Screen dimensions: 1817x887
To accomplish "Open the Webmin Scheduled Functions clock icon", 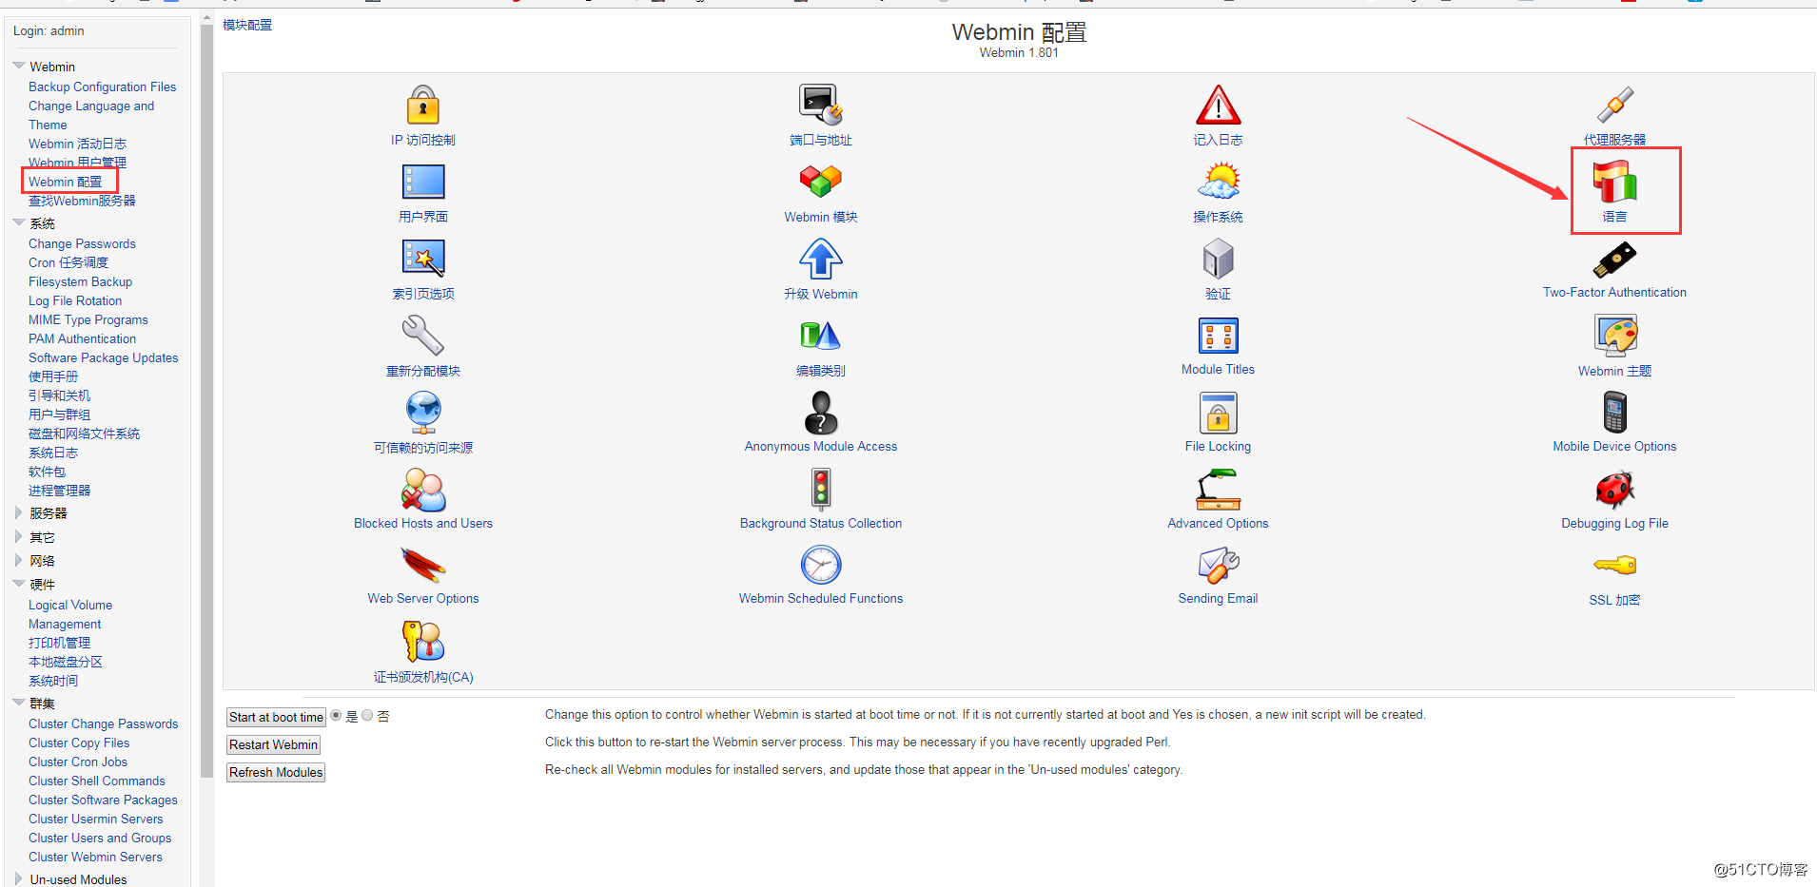I will [x=821, y=566].
